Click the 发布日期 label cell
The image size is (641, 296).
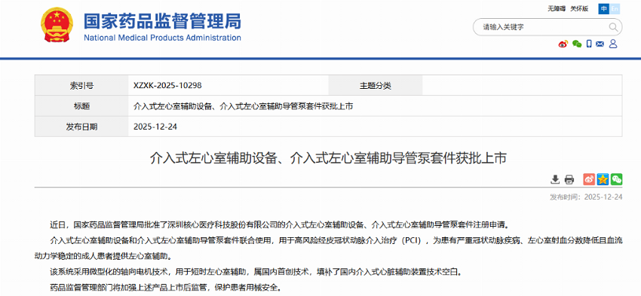[x=81, y=127]
